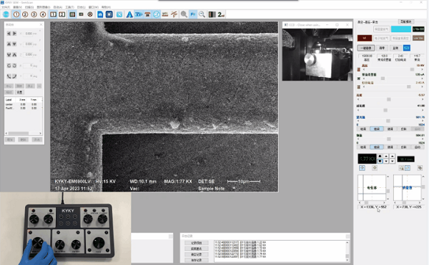The height and width of the screenshot is (265, 429).
Task: Click the brightness slider thumb
Action: click(x=388, y=99)
